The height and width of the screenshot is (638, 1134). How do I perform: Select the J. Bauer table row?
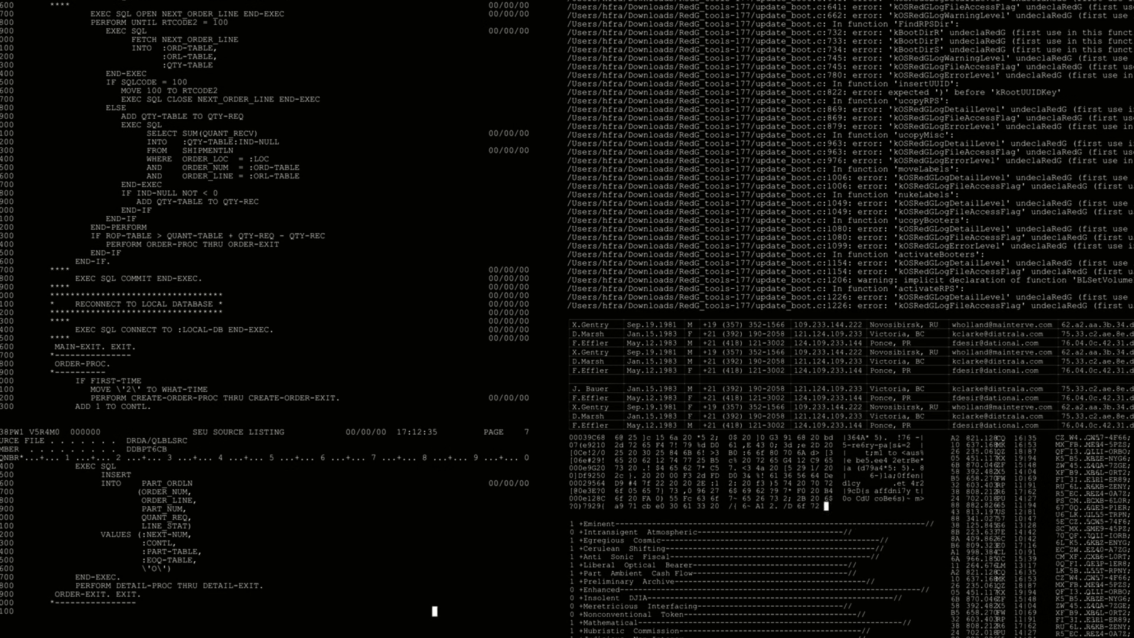point(591,389)
